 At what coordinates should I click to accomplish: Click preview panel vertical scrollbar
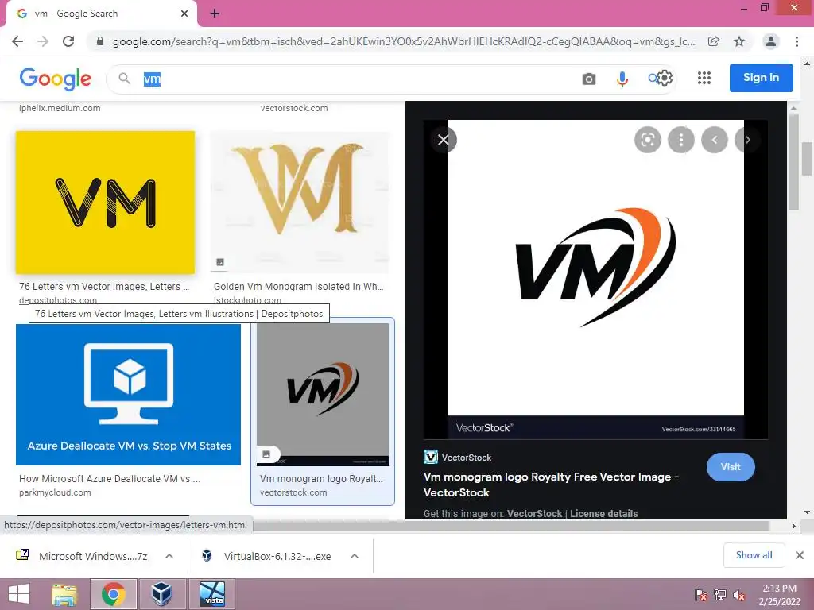tap(793, 162)
